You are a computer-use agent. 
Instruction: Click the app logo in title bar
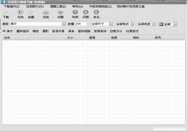(x=4, y=2)
